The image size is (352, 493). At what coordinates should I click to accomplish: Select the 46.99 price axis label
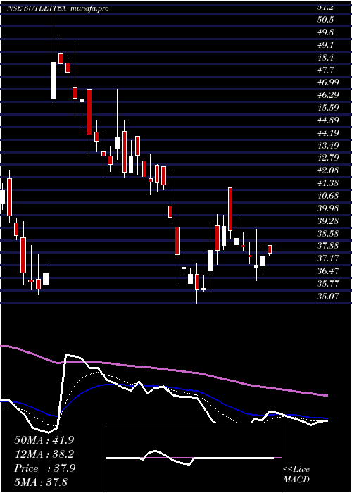click(x=328, y=82)
